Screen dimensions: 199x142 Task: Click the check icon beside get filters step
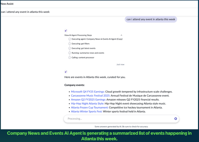click(x=70, y=43)
